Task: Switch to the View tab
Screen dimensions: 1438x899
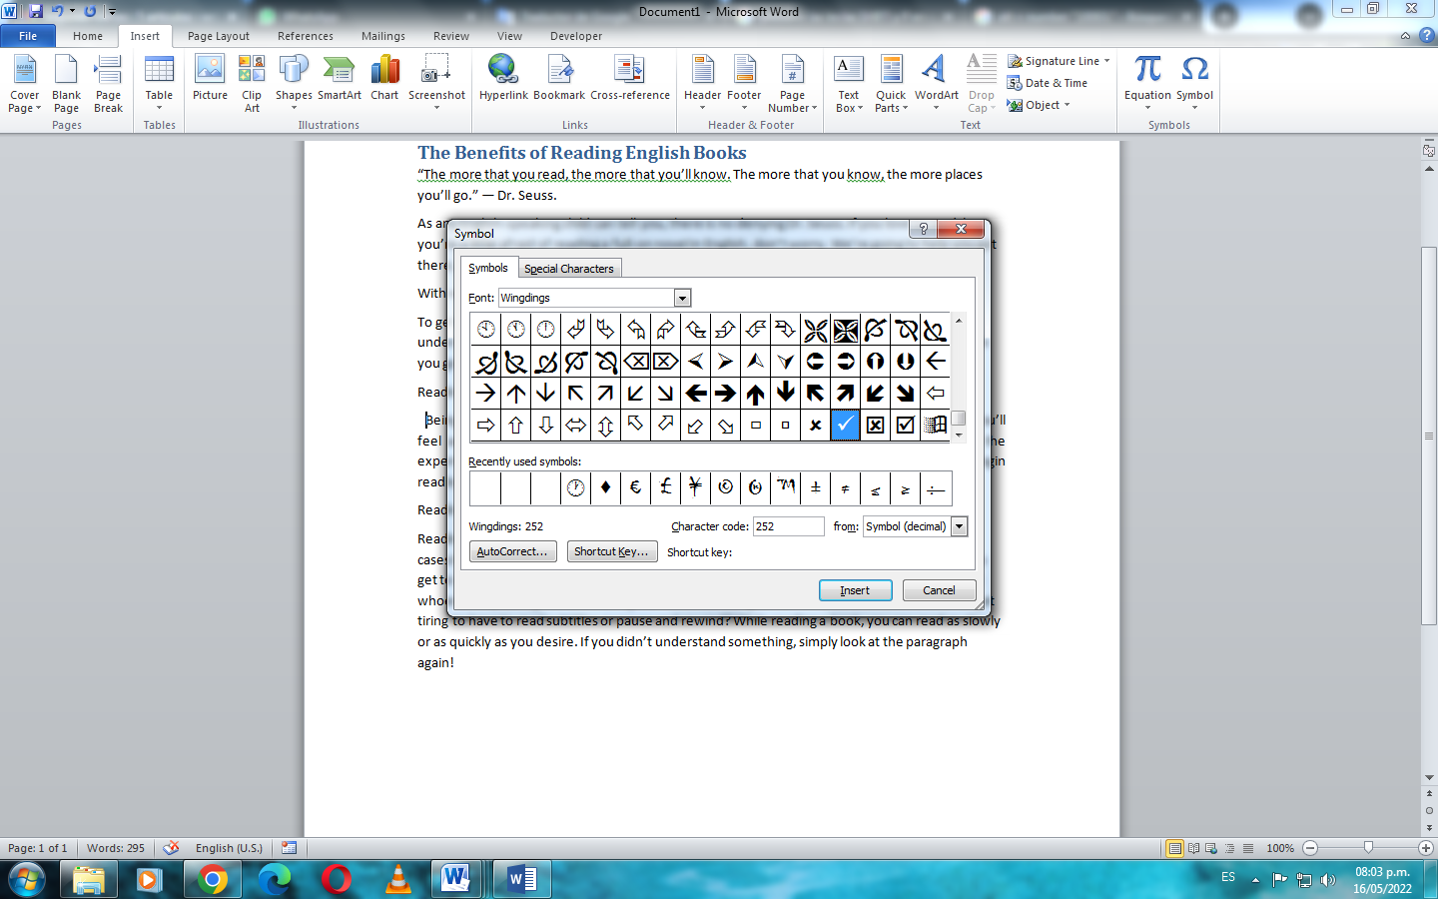Action: [510, 36]
